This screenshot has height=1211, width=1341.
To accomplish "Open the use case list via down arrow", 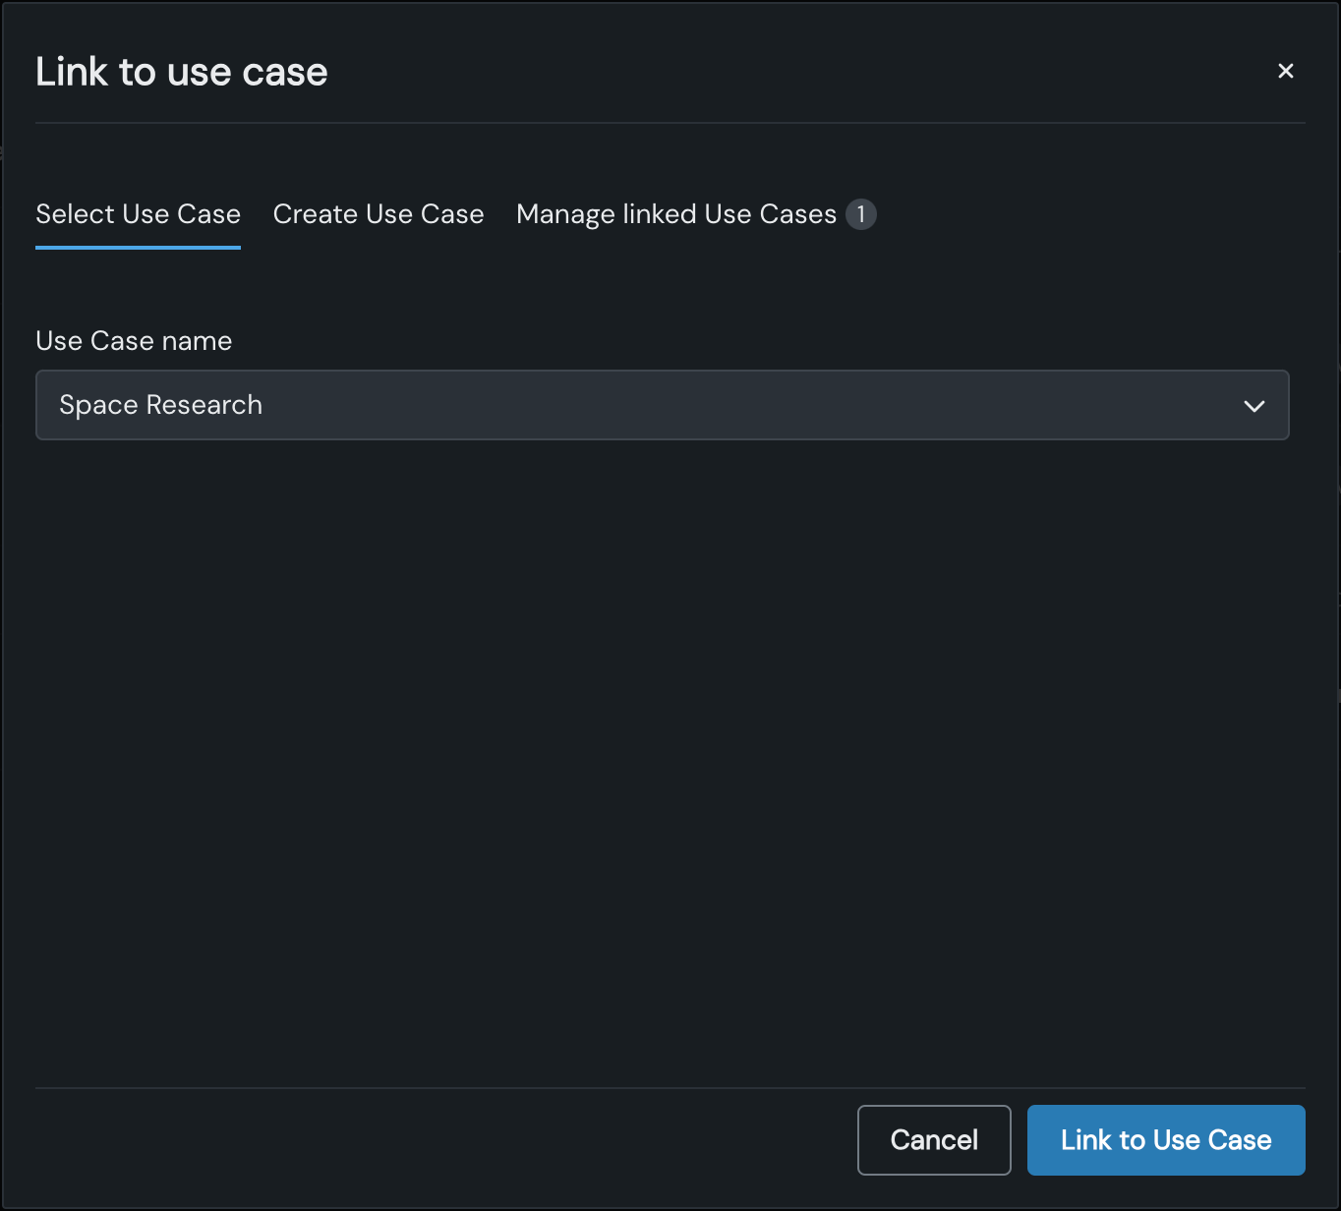I will [1254, 406].
